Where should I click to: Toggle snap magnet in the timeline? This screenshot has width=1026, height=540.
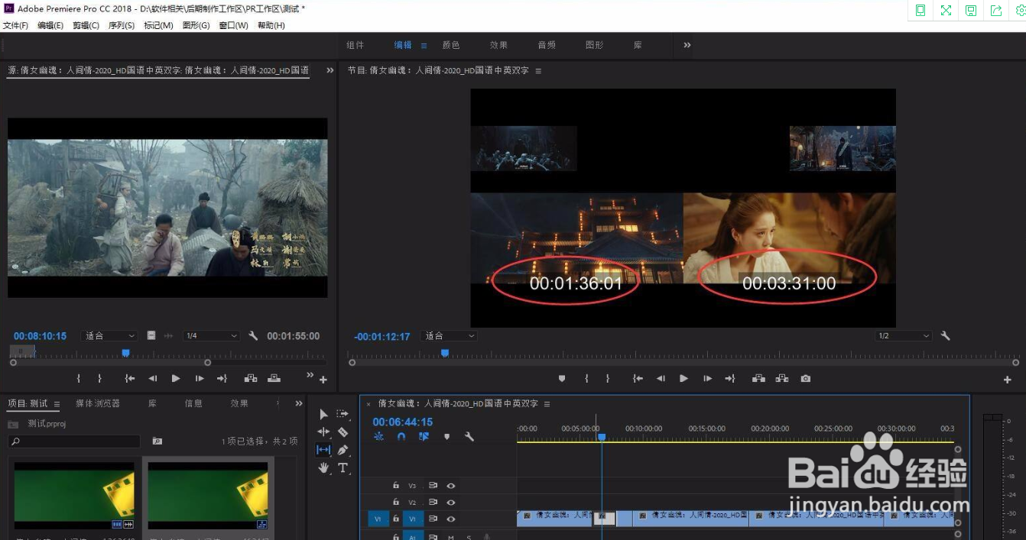[x=401, y=437]
